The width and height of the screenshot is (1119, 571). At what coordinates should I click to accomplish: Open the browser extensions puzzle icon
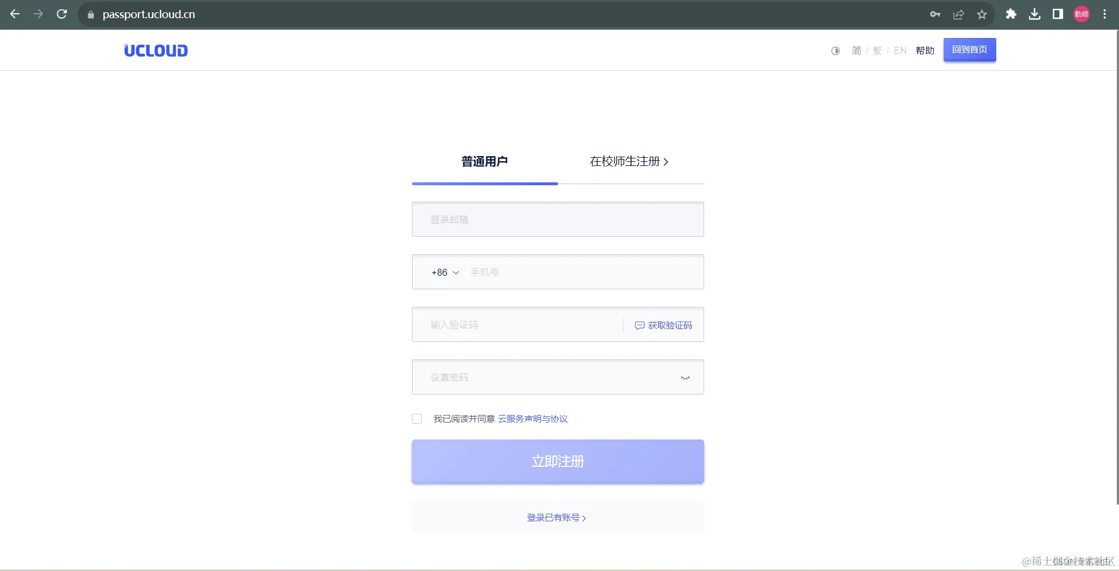tap(1011, 14)
